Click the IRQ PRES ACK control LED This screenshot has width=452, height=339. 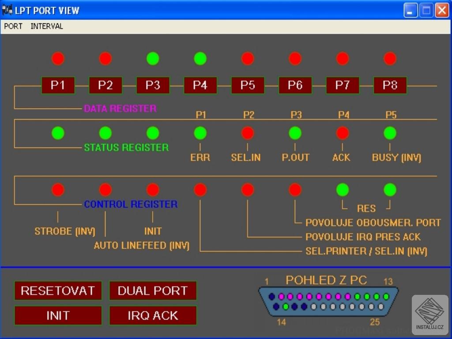pyautogui.click(x=248, y=190)
